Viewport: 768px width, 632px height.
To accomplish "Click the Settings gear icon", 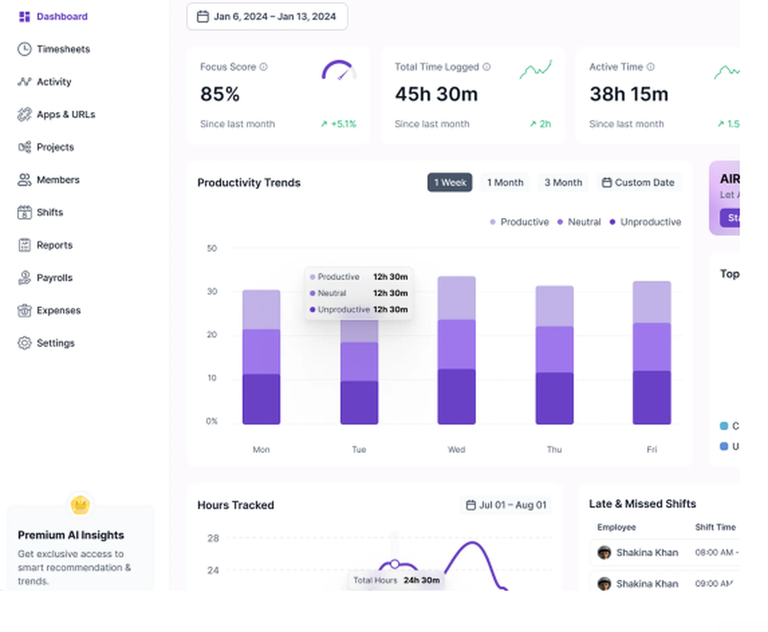I will pyautogui.click(x=25, y=343).
